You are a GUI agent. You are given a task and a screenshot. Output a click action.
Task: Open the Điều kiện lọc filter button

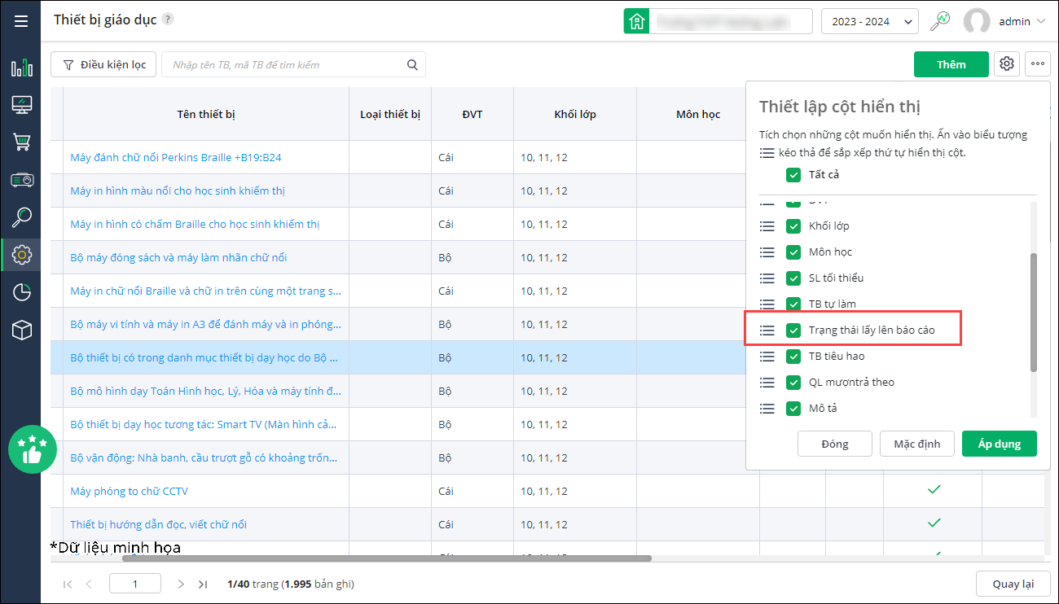(103, 64)
